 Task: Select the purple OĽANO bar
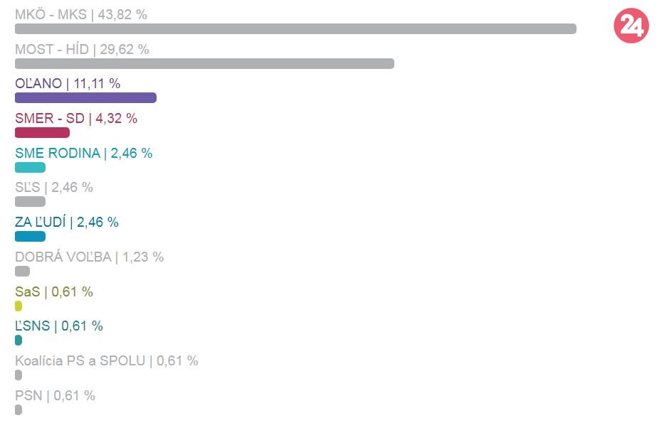(x=85, y=98)
